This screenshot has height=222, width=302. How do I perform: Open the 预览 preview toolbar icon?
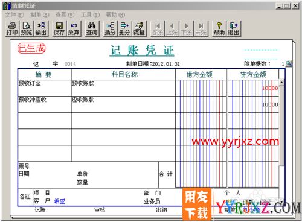(x=27, y=28)
